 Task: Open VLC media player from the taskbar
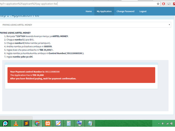click(x=16, y=123)
